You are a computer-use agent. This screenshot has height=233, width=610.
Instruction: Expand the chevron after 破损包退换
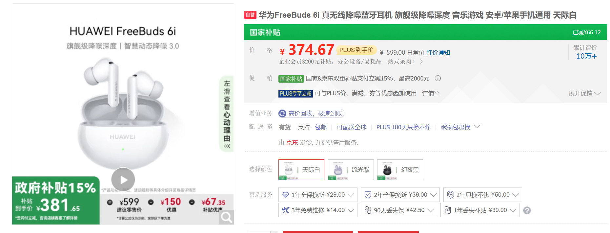point(477,126)
